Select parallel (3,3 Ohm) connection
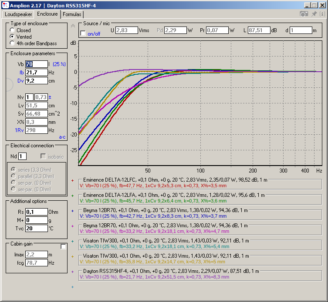 point(14,176)
